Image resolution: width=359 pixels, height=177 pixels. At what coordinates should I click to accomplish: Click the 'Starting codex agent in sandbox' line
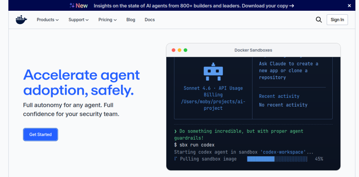244,152
